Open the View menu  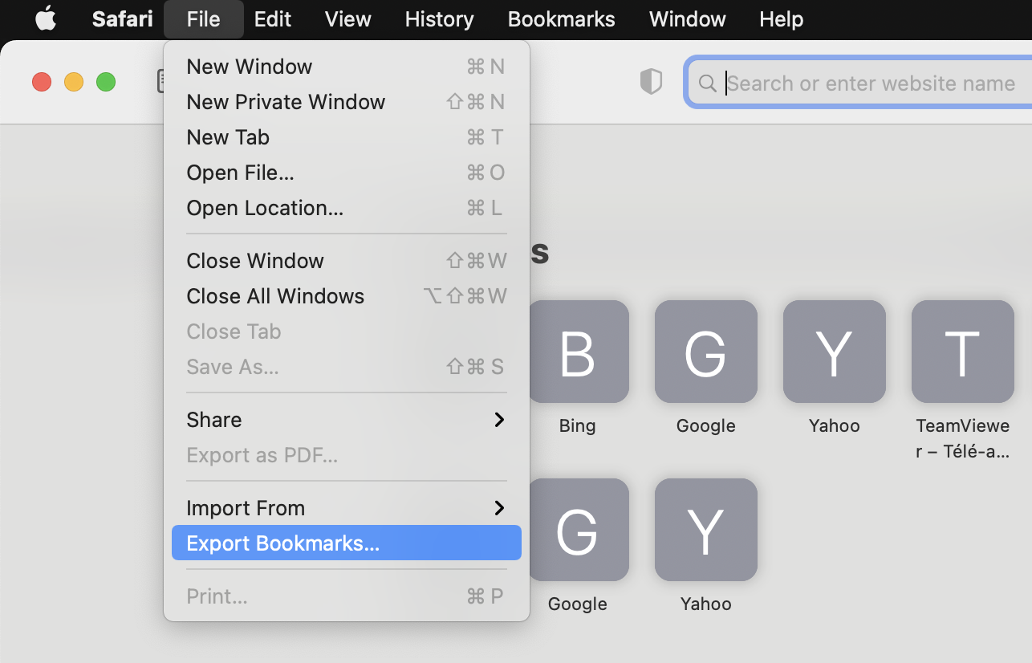click(x=347, y=18)
